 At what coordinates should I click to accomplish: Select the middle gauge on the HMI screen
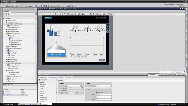(88, 30)
